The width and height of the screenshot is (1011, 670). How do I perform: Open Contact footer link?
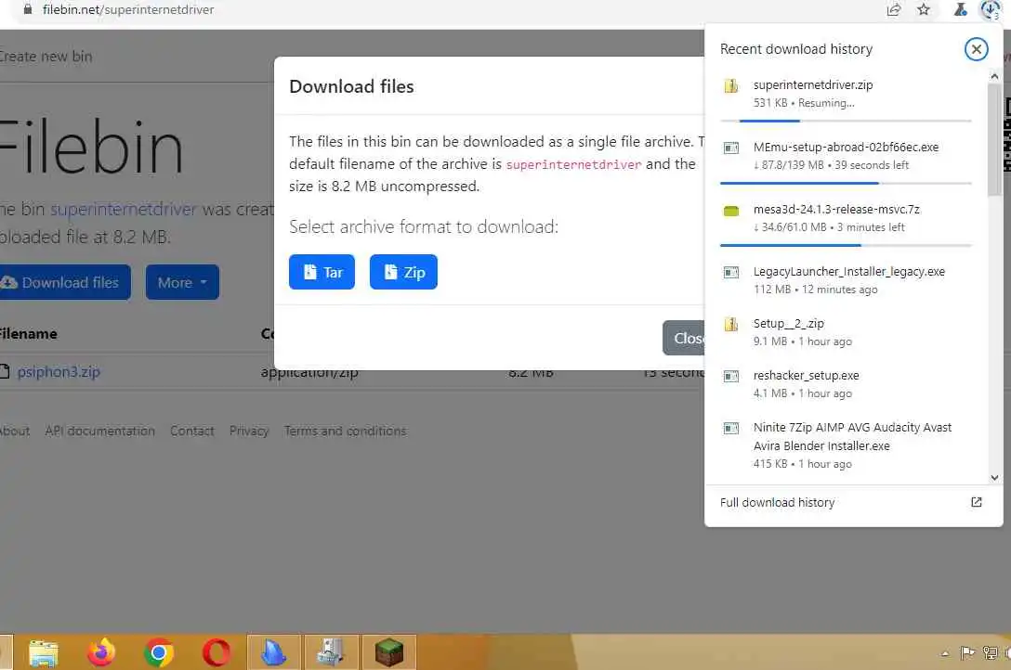191,431
